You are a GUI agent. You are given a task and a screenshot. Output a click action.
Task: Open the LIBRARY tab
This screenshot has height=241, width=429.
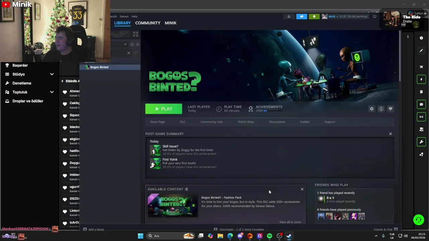coord(122,23)
